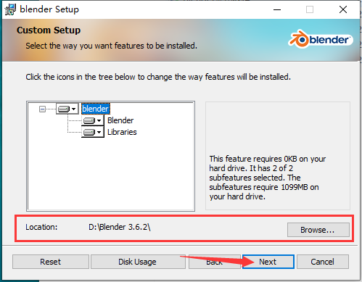
Task: Click the blender root feature drive icon
Action: (64, 109)
